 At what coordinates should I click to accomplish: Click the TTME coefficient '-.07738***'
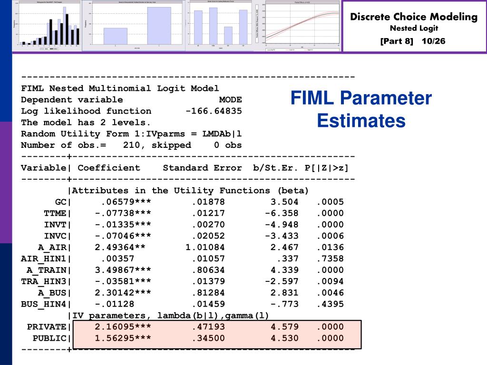pos(123,213)
